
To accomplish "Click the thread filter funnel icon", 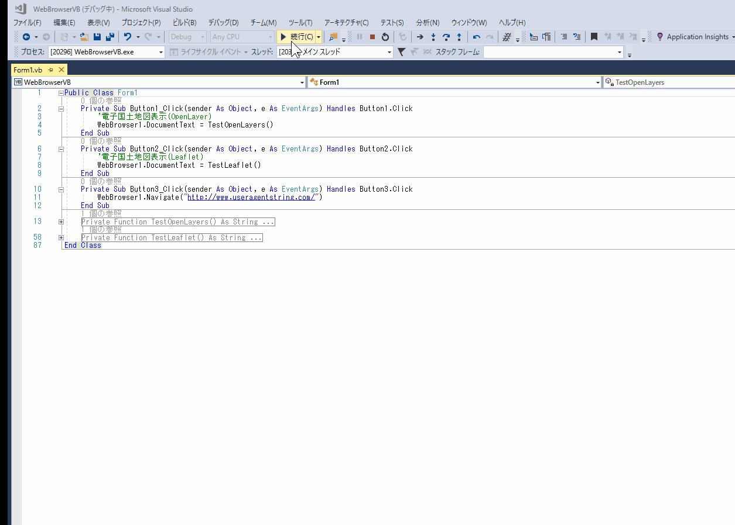I will (x=401, y=52).
